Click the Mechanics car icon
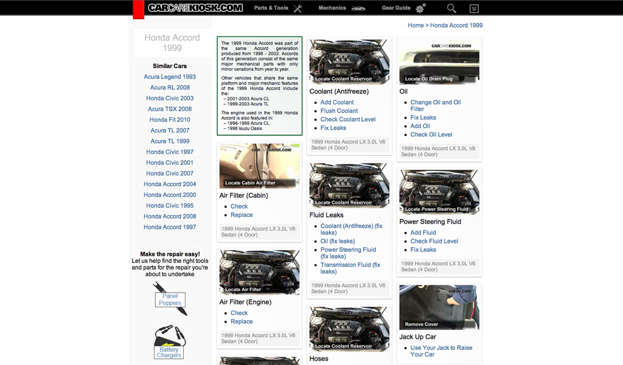623x365 pixels. [359, 9]
